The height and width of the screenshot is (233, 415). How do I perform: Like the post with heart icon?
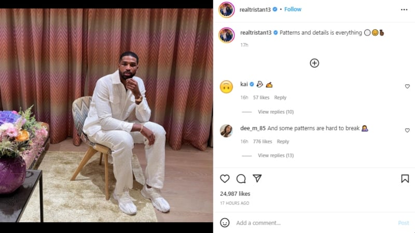[225, 179]
